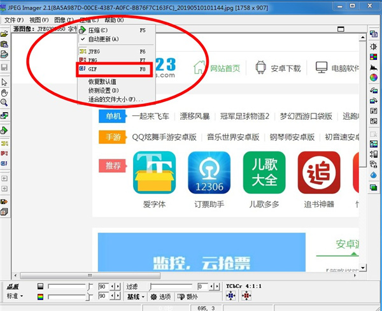
Task: Choose 压缩(C) F5 menu entry
Action: click(x=117, y=30)
